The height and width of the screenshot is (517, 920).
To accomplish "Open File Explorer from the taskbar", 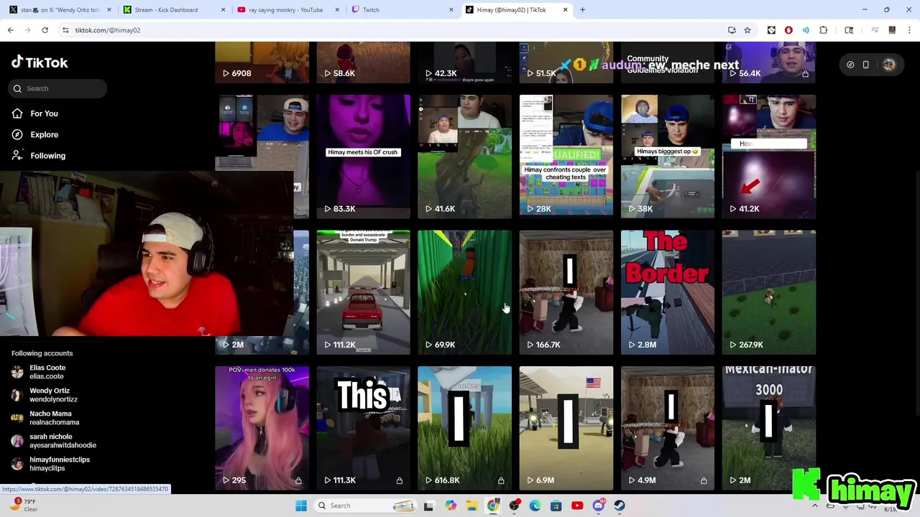I will (471, 506).
